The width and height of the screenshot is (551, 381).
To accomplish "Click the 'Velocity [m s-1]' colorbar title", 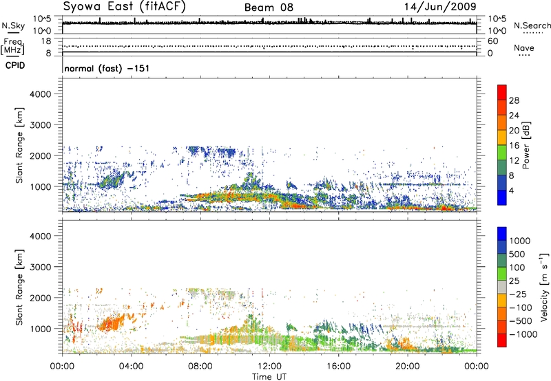I will [544, 287].
